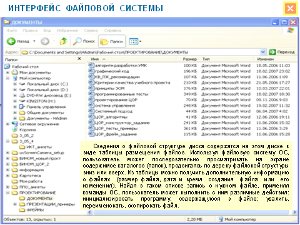This screenshot has width=300, height=225.
Task: Select Документы - HAdmin folder icon
Action: point(22,118)
